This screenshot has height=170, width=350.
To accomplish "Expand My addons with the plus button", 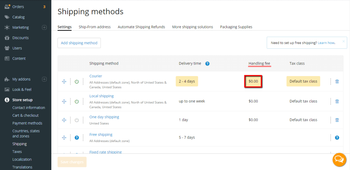I will [44, 79].
